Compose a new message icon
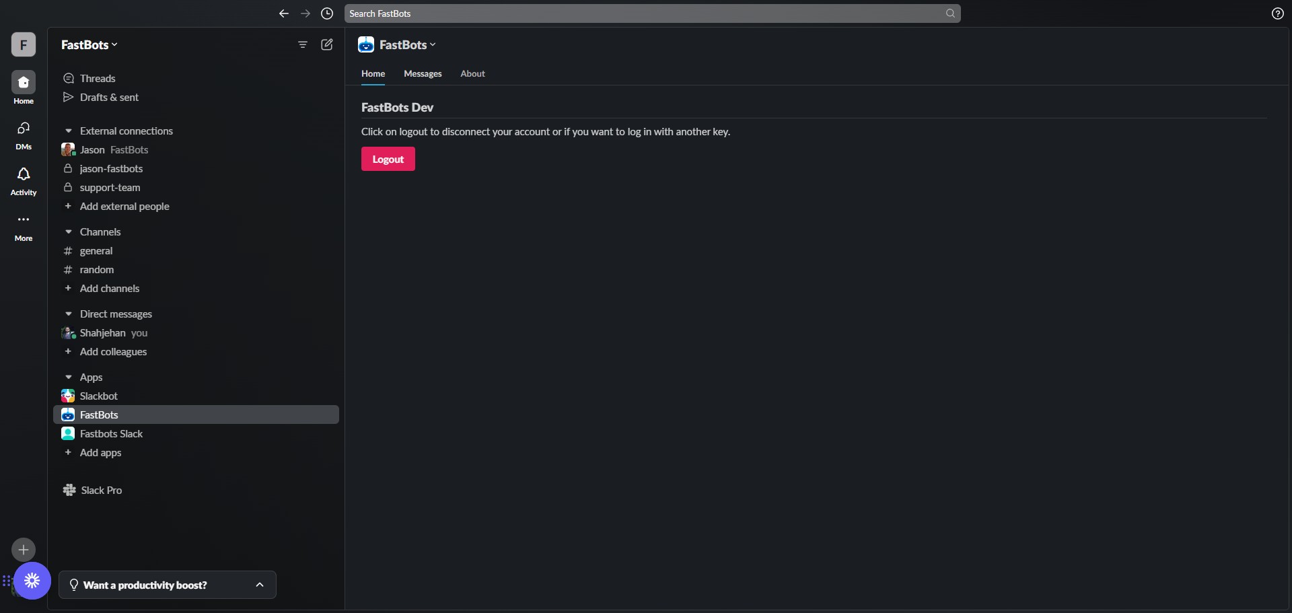The height and width of the screenshot is (613, 1292). point(327,44)
